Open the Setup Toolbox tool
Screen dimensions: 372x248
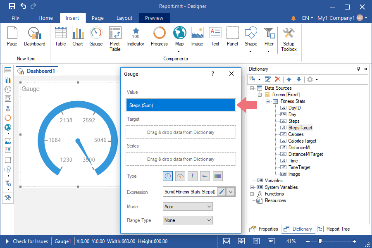(x=289, y=39)
